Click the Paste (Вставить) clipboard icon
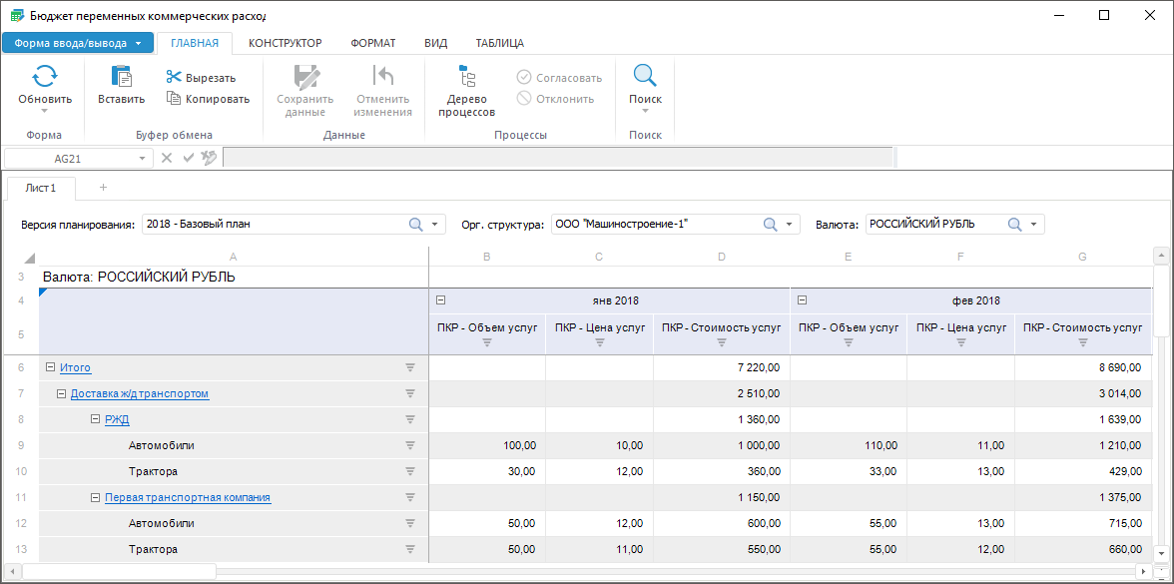 [x=121, y=78]
